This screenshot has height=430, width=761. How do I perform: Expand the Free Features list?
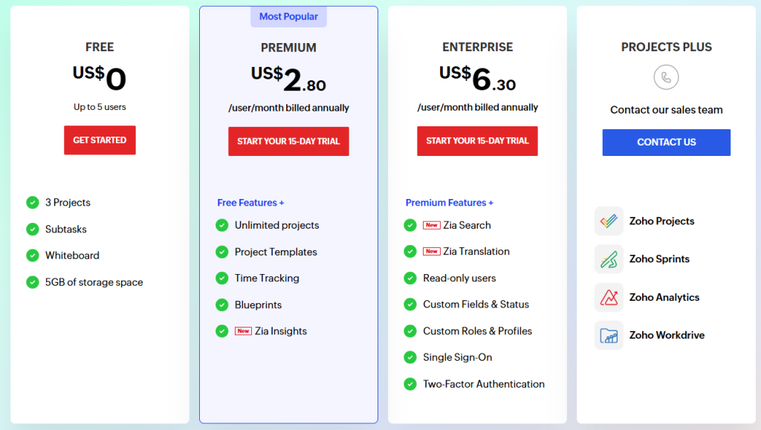point(250,202)
